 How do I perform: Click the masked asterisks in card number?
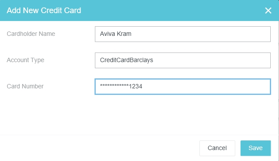click(x=114, y=86)
